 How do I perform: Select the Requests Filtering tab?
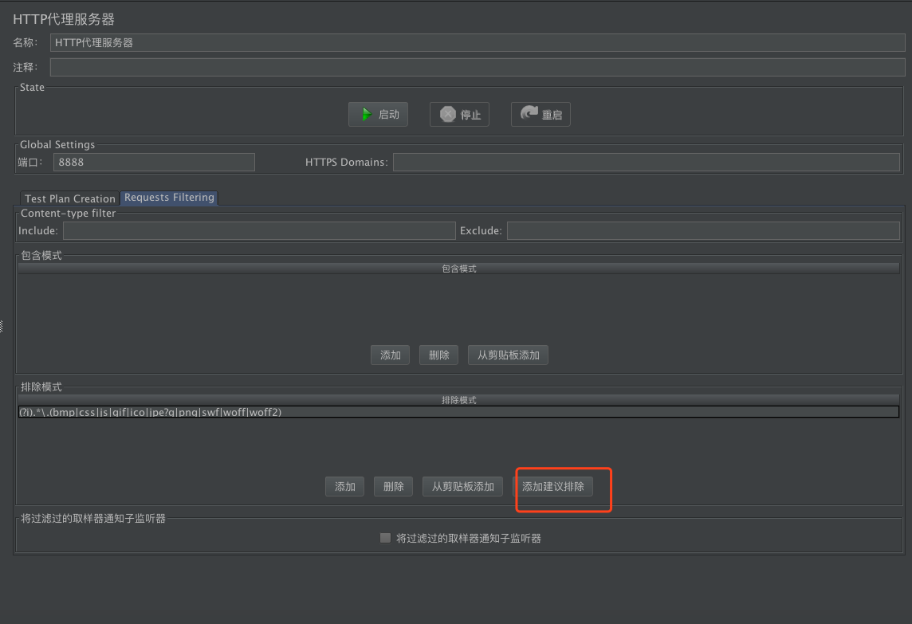169,198
